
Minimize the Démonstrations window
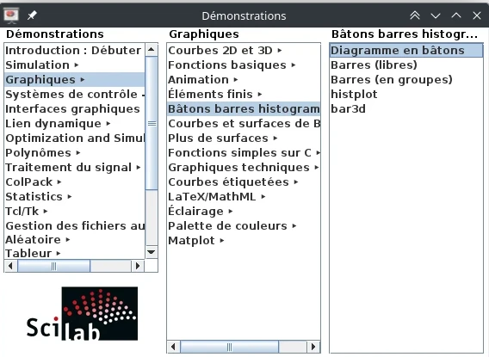436,15
